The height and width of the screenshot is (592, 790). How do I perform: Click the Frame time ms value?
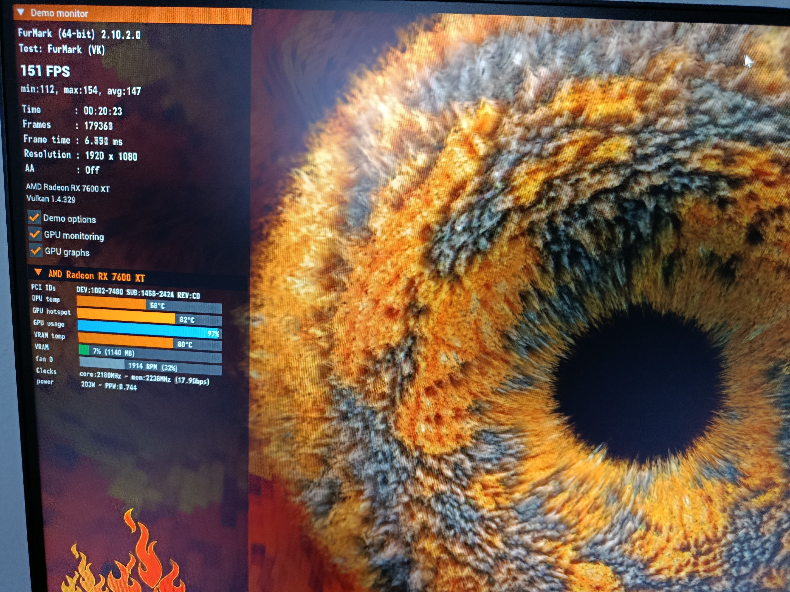click(104, 141)
